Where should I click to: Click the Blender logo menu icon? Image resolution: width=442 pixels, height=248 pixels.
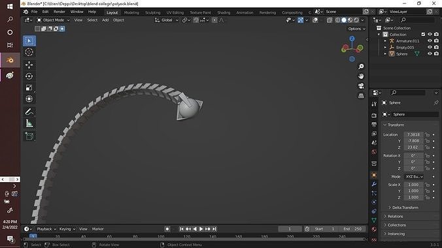(25, 12)
